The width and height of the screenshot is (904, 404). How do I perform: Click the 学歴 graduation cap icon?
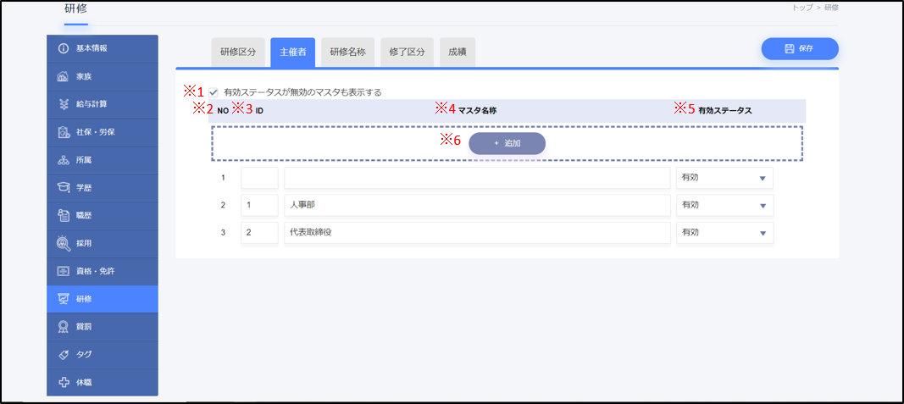click(64, 188)
